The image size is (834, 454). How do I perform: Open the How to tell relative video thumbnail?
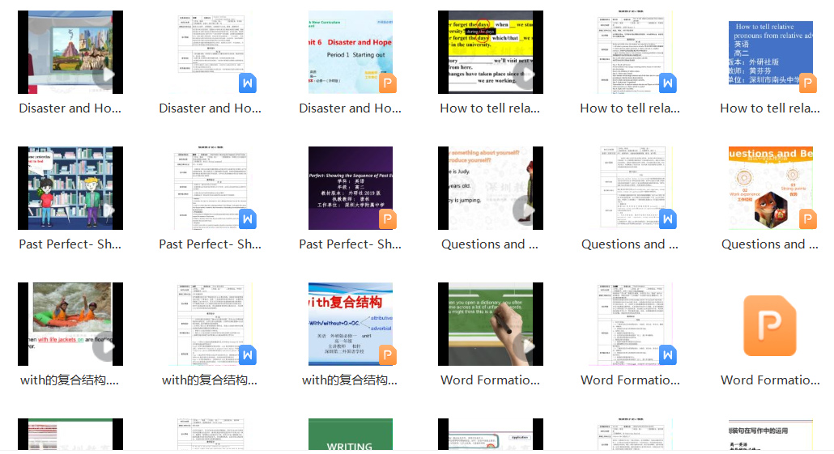pos(491,52)
